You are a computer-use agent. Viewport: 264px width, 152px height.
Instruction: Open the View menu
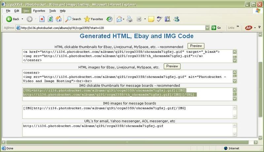click(26, 11)
